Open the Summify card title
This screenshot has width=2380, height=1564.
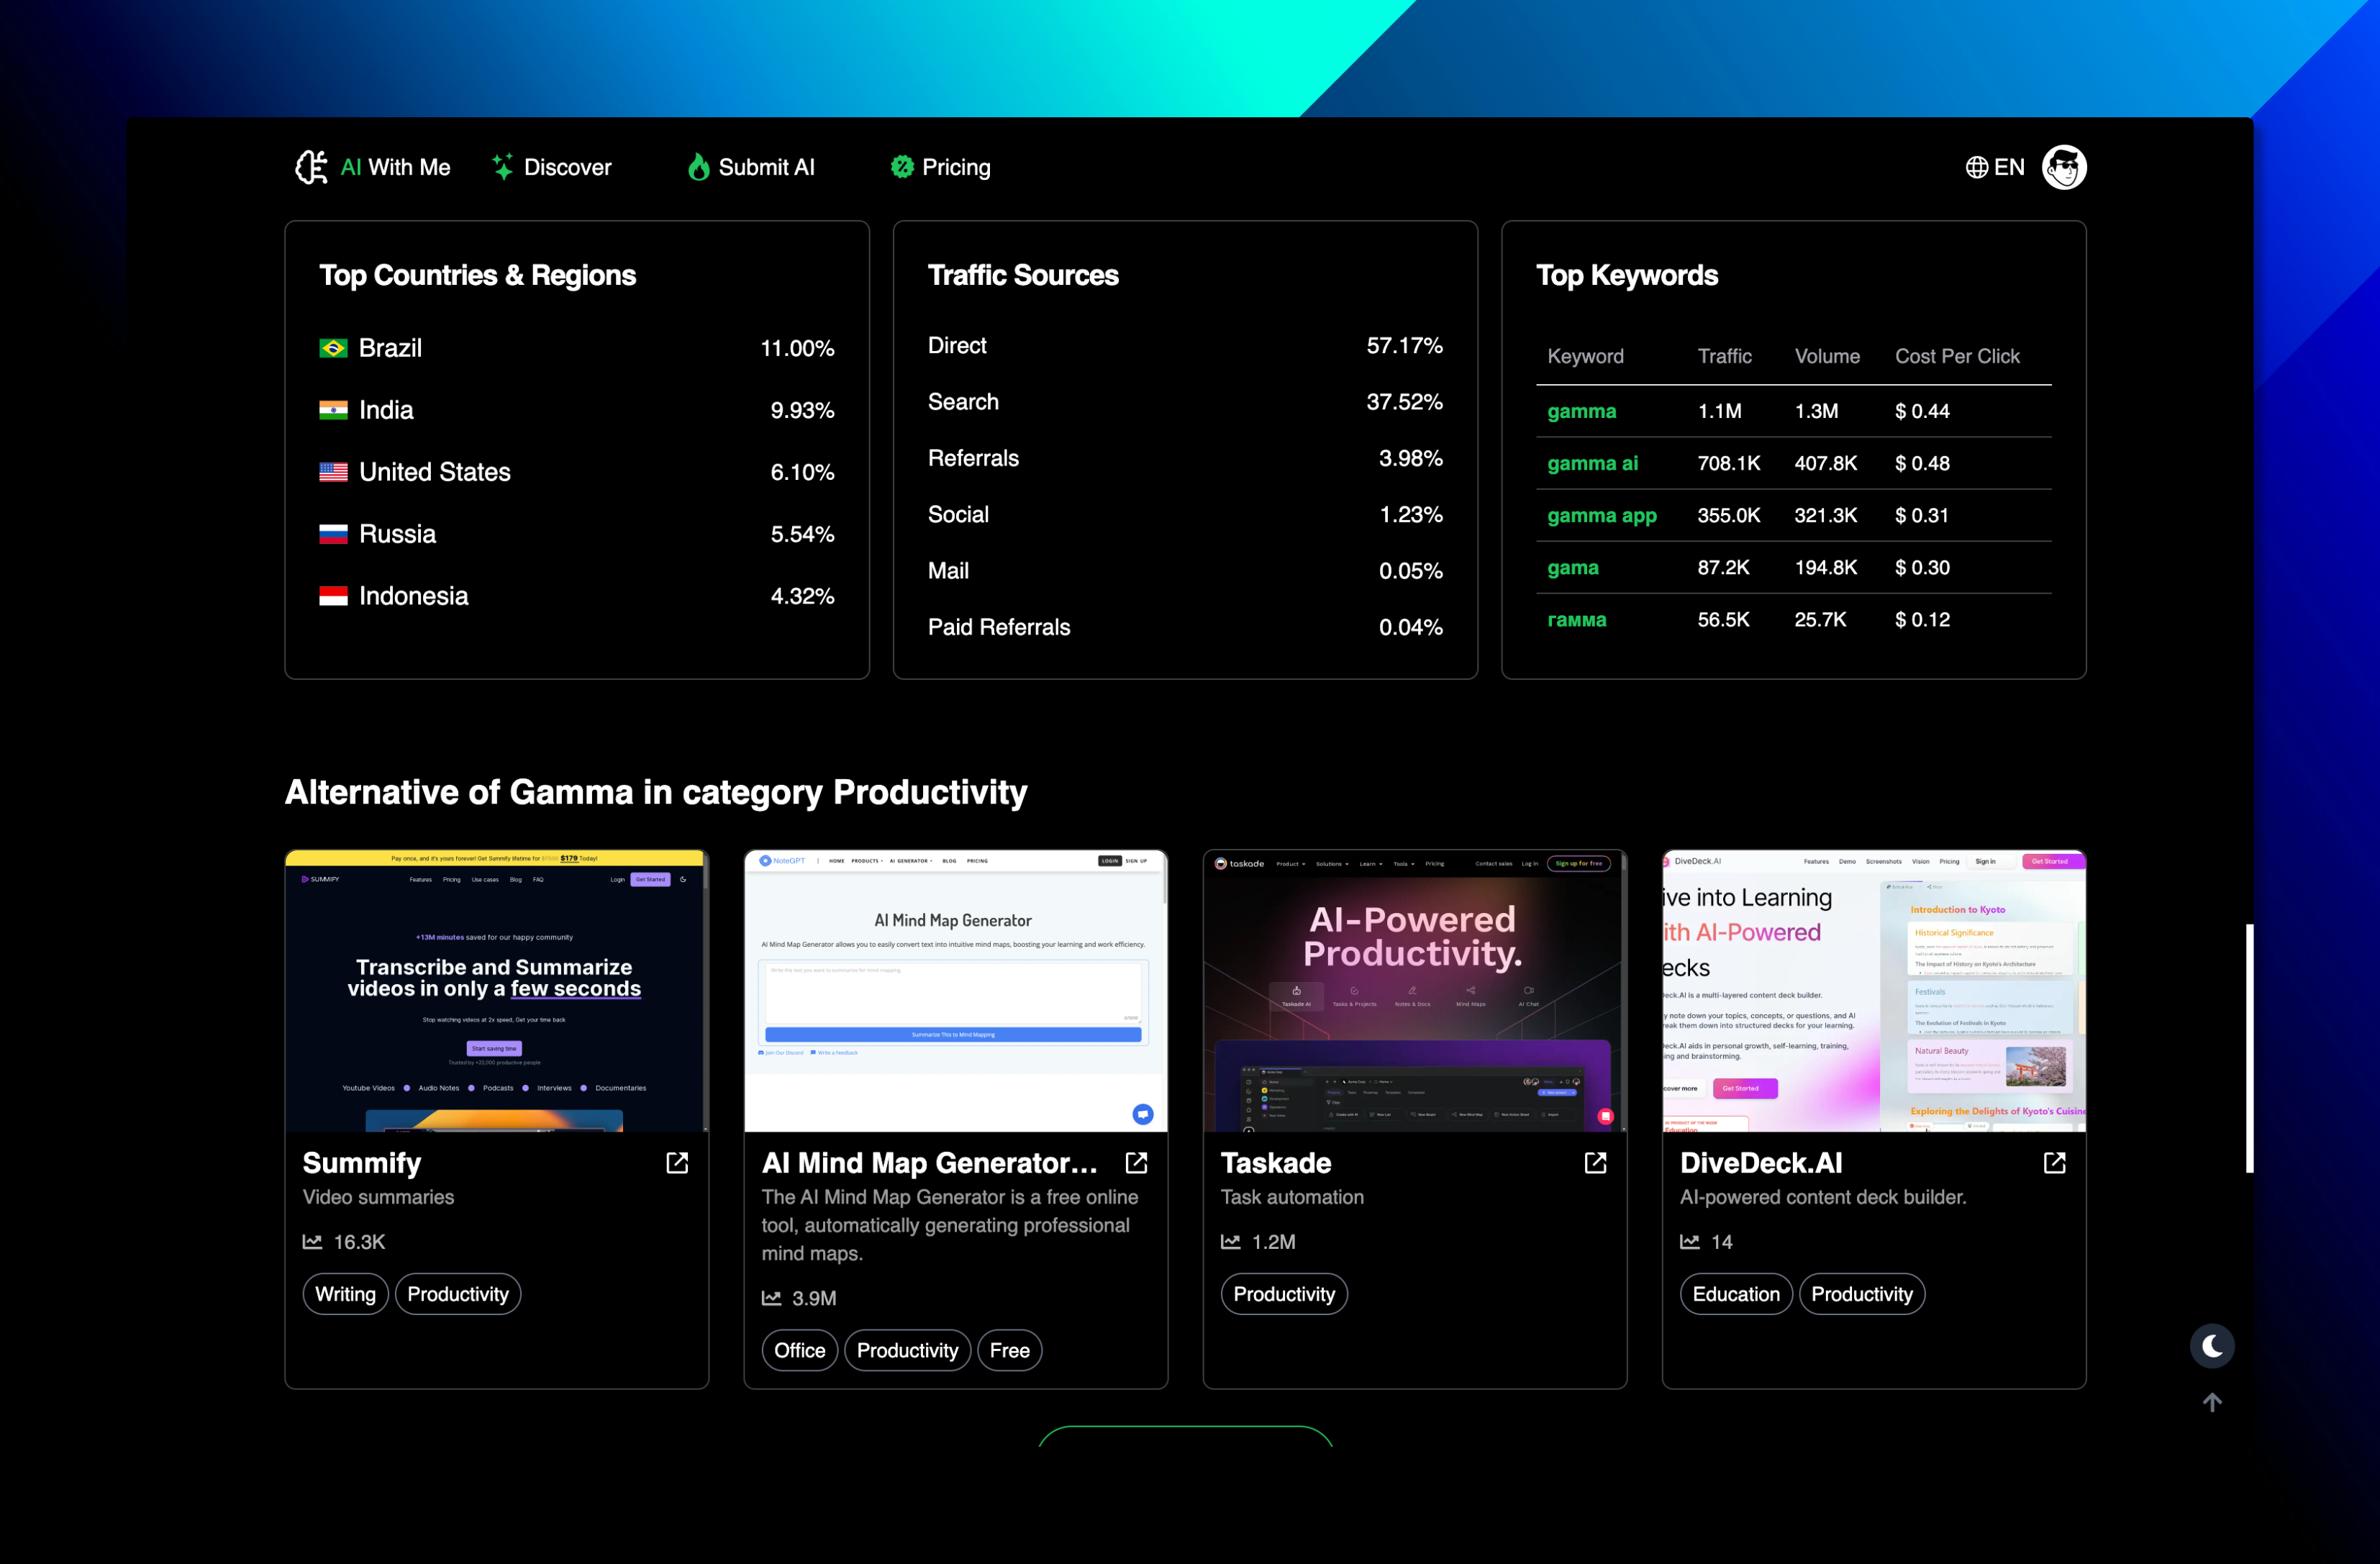(362, 1162)
